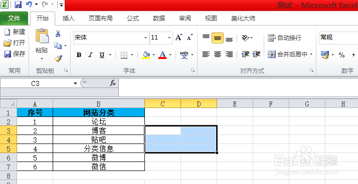Click the 保存 save button

tap(15, 54)
